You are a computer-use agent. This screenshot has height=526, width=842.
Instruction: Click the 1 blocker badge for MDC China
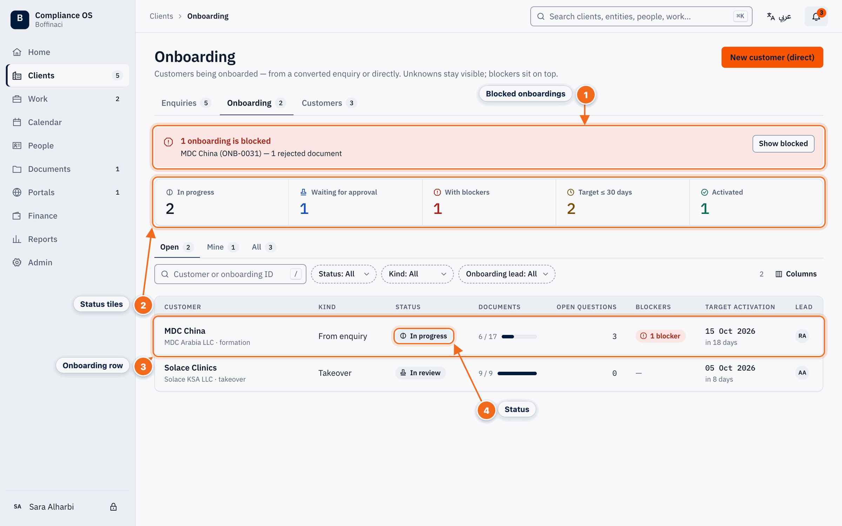pyautogui.click(x=660, y=336)
